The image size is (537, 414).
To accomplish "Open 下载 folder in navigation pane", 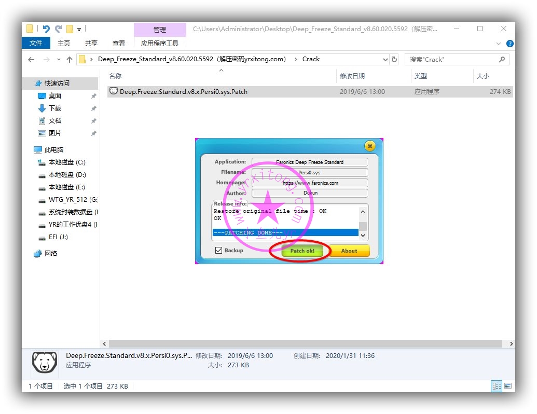I will point(55,108).
